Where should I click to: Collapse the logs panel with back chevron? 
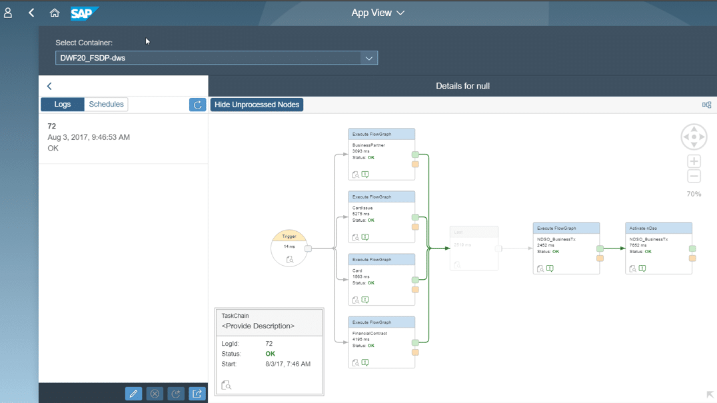(x=49, y=86)
